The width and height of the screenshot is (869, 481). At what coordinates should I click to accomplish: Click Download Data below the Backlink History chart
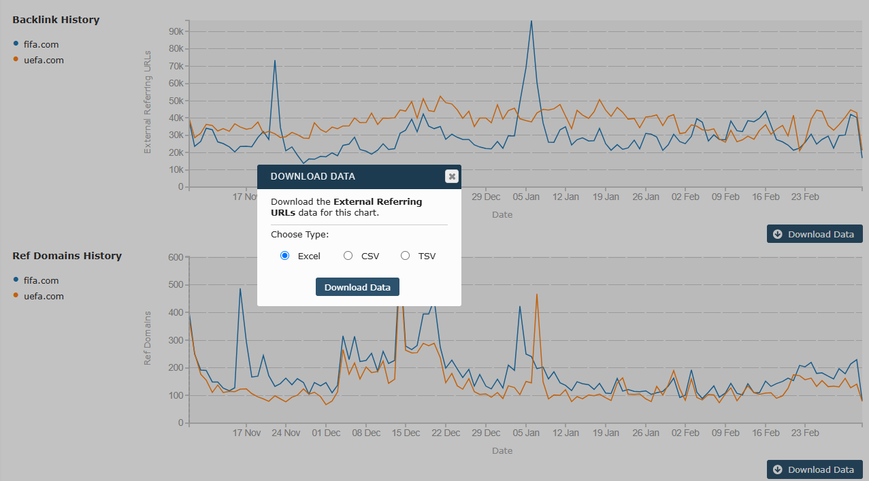click(x=815, y=233)
